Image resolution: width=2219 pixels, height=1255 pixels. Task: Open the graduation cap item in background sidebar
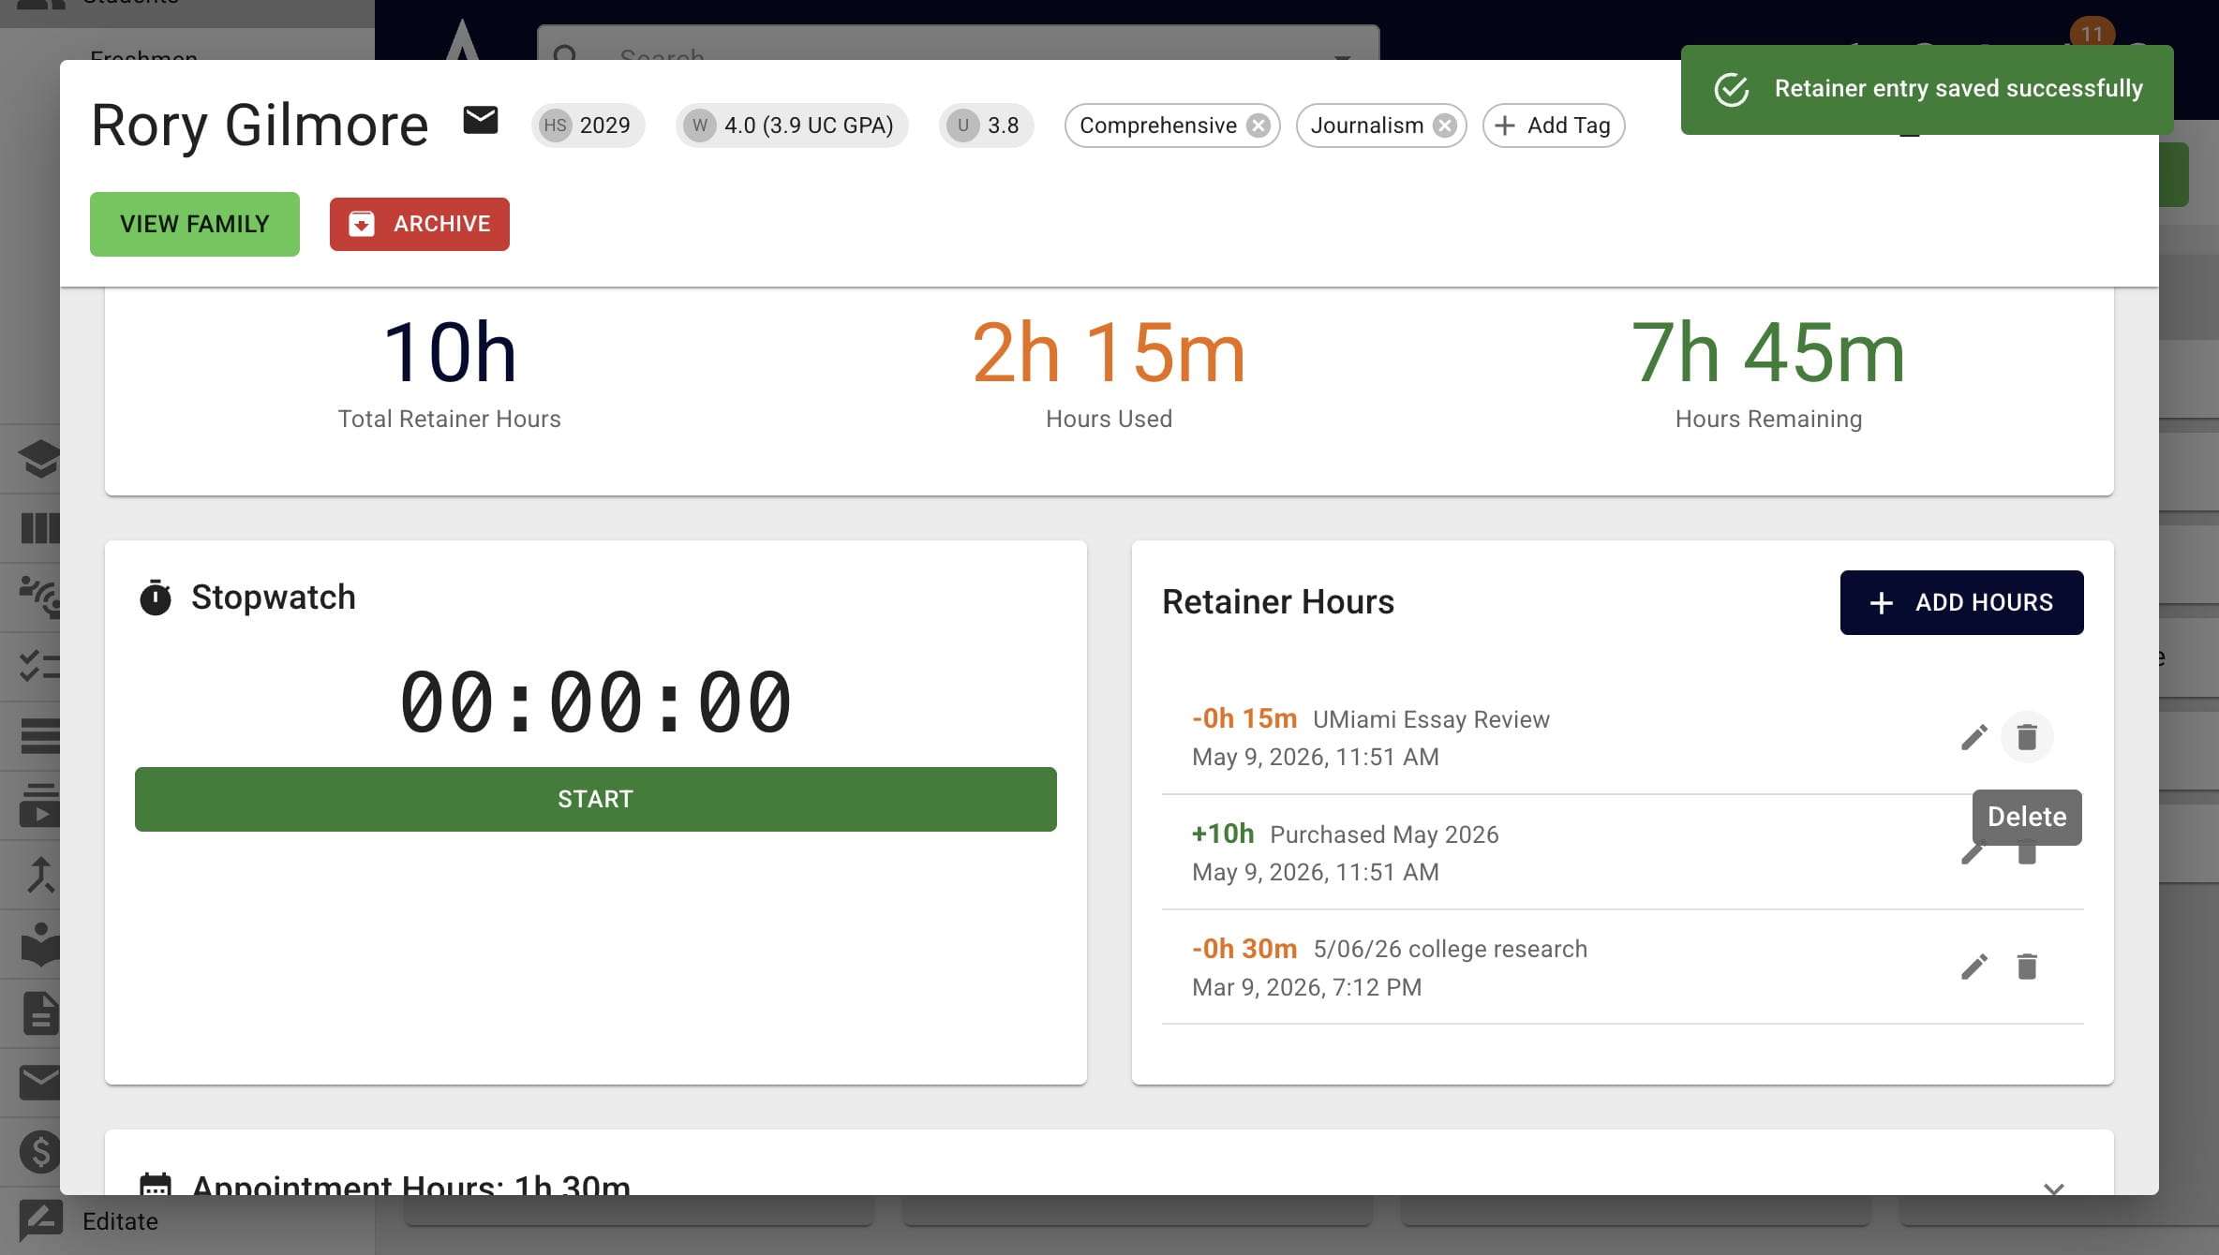39,459
